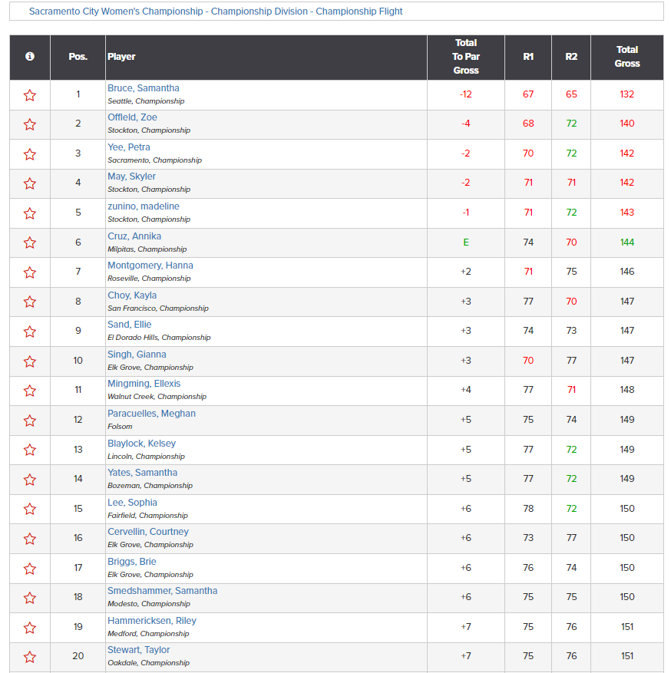Click the R2 column header
Image resolution: width=671 pixels, height=673 pixels.
point(570,57)
